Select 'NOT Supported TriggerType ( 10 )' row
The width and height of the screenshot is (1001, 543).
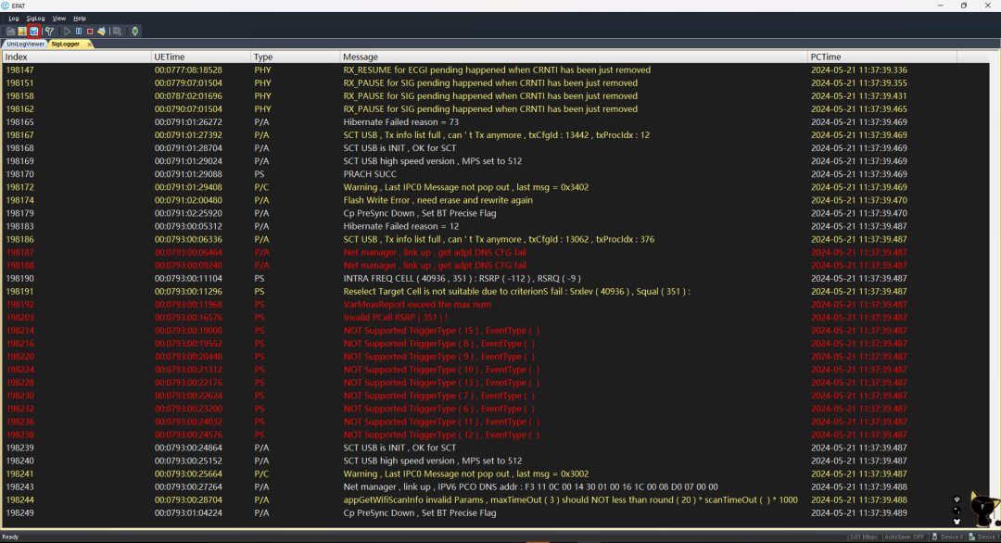495,370
